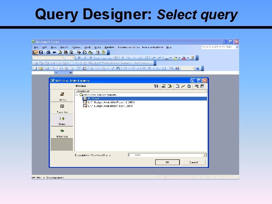Click the Description column header in the query list
This screenshot has height=204, width=272.
pos(141,91)
